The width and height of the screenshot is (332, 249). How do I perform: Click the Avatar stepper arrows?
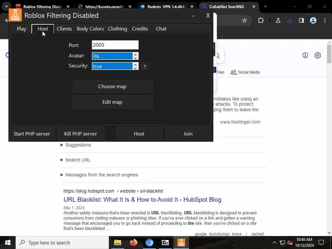coord(136,56)
